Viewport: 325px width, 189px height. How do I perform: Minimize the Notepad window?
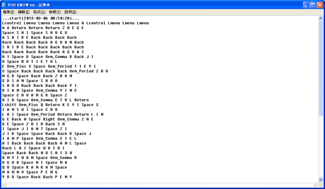306,5
